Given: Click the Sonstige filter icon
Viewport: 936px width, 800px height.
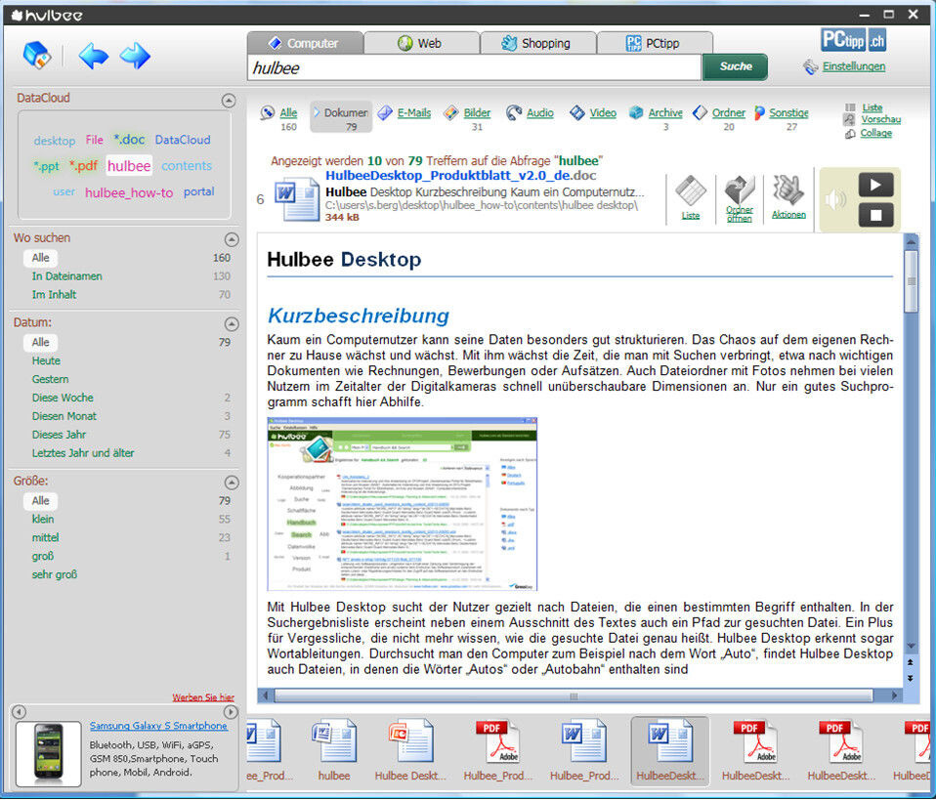Looking at the screenshot, I should (x=759, y=112).
